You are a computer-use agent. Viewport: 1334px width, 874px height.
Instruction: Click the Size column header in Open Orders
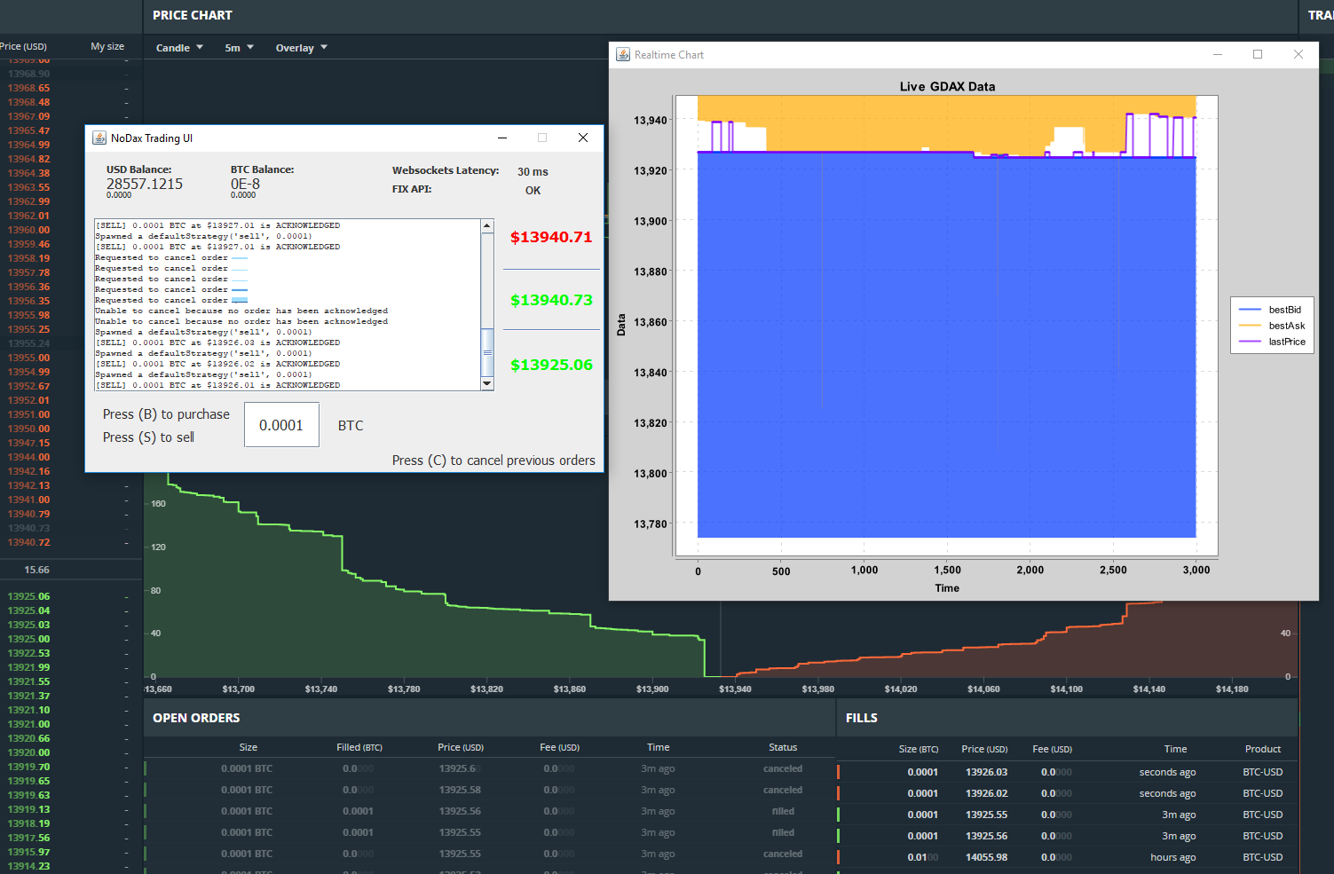pos(249,747)
